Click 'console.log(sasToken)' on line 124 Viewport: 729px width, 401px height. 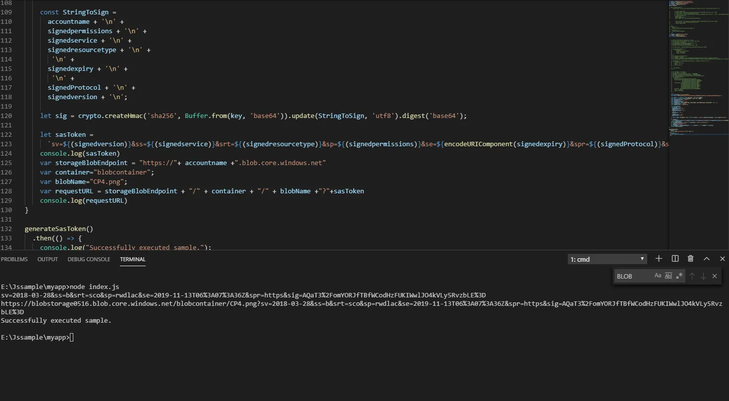coord(80,154)
